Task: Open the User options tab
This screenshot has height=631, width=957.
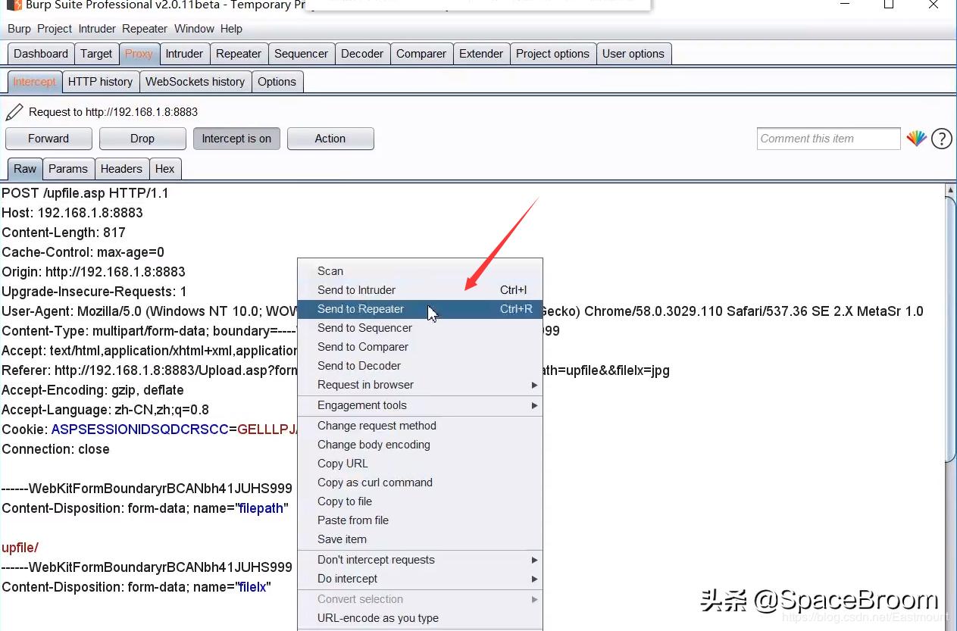Action: pos(633,54)
